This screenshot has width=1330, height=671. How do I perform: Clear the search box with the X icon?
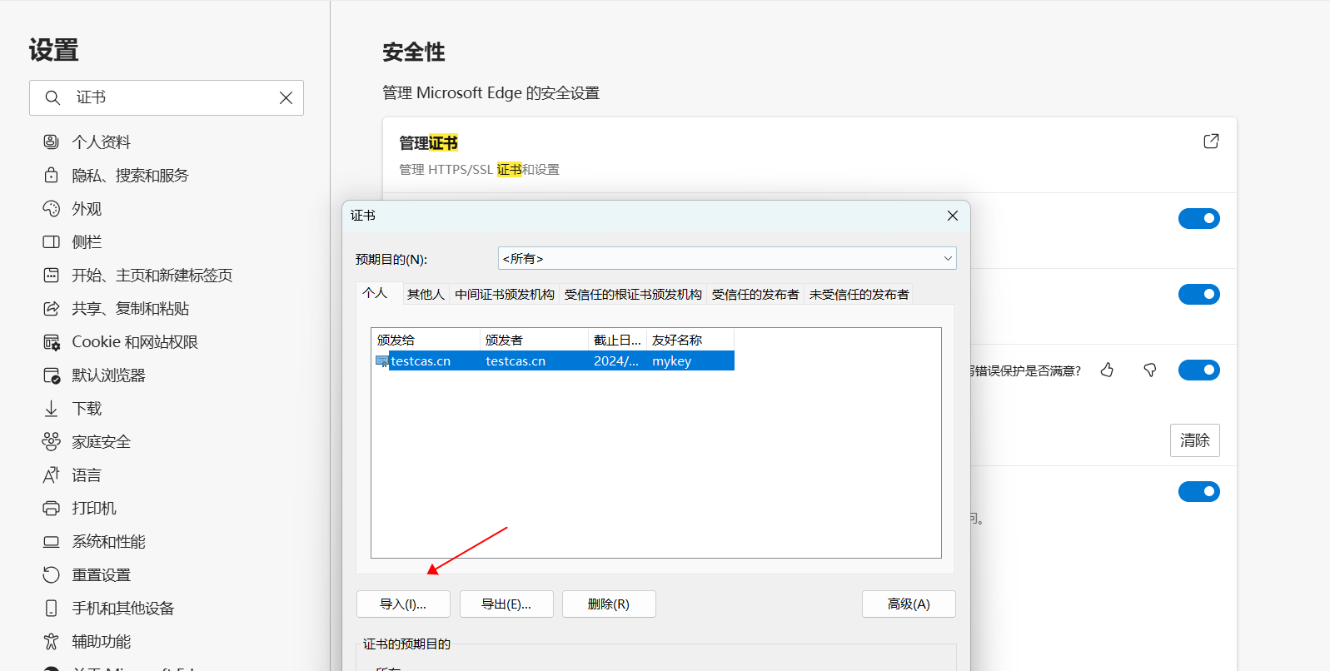pyautogui.click(x=286, y=98)
